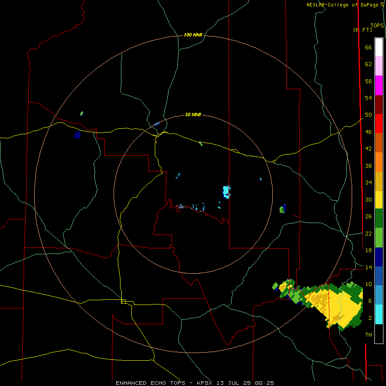Click the "100 NMI" range ring label

193,35
